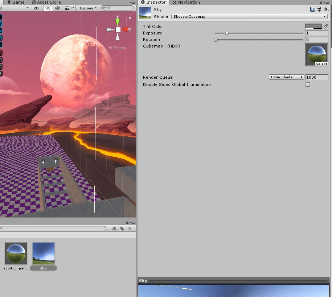The image size is (332, 297).
Task: Click the Select button on the Cubemap preview
Action: [321, 64]
